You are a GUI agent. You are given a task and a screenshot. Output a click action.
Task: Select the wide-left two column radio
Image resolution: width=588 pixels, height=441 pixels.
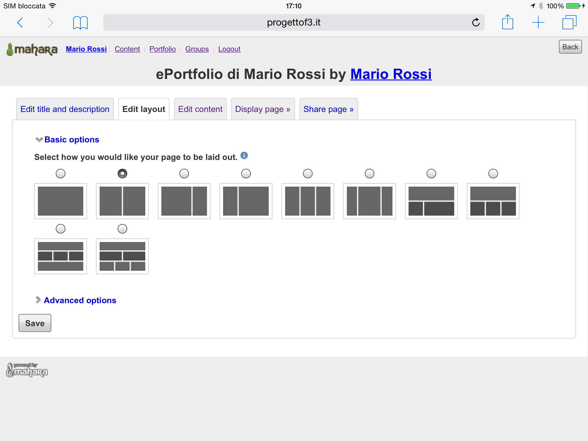coord(184,173)
